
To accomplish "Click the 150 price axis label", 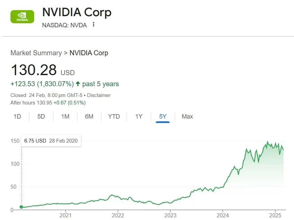I will pos(15,141).
